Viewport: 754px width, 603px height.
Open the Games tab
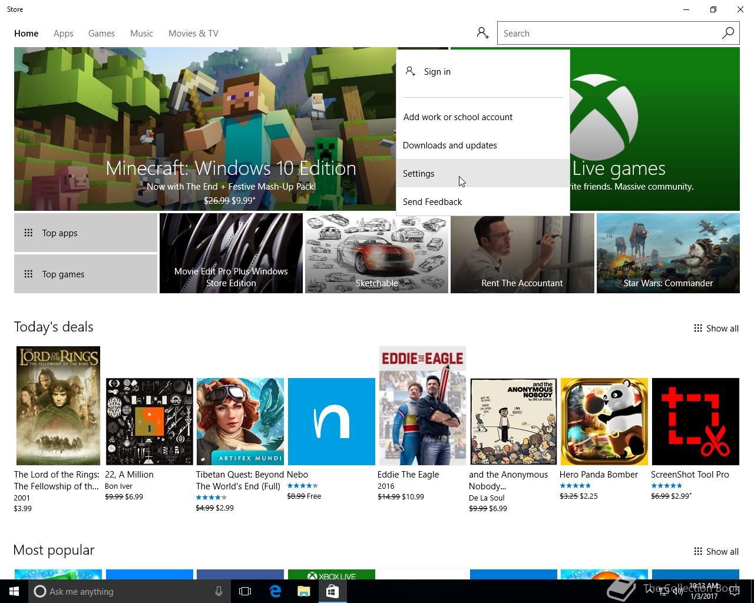pyautogui.click(x=101, y=33)
